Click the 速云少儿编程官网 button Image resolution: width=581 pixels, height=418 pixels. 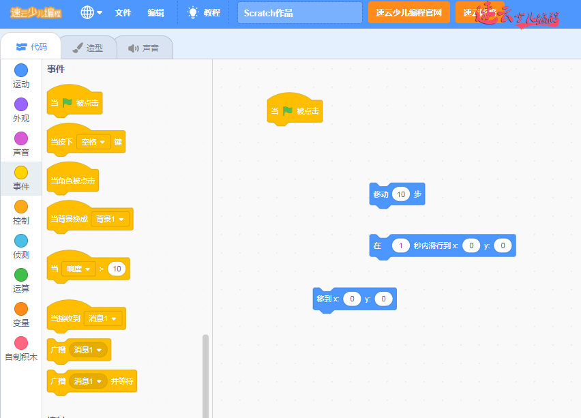click(x=408, y=12)
